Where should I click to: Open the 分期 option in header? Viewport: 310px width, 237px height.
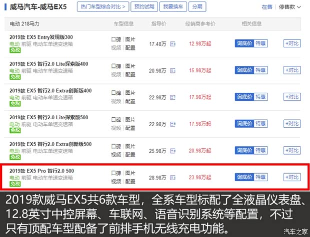coord(197,7)
